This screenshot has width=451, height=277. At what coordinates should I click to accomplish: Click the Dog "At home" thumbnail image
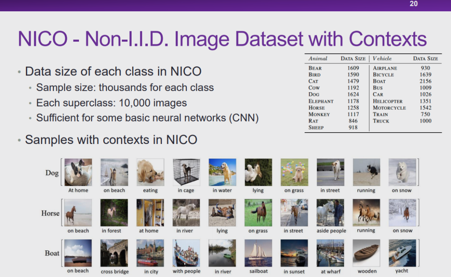tap(78, 172)
